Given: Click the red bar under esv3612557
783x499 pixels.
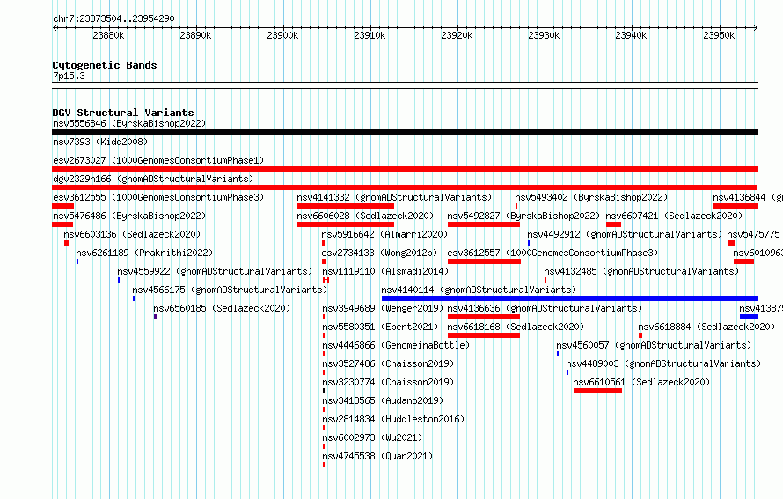Looking at the screenshot, I should pyautogui.click(x=485, y=261).
